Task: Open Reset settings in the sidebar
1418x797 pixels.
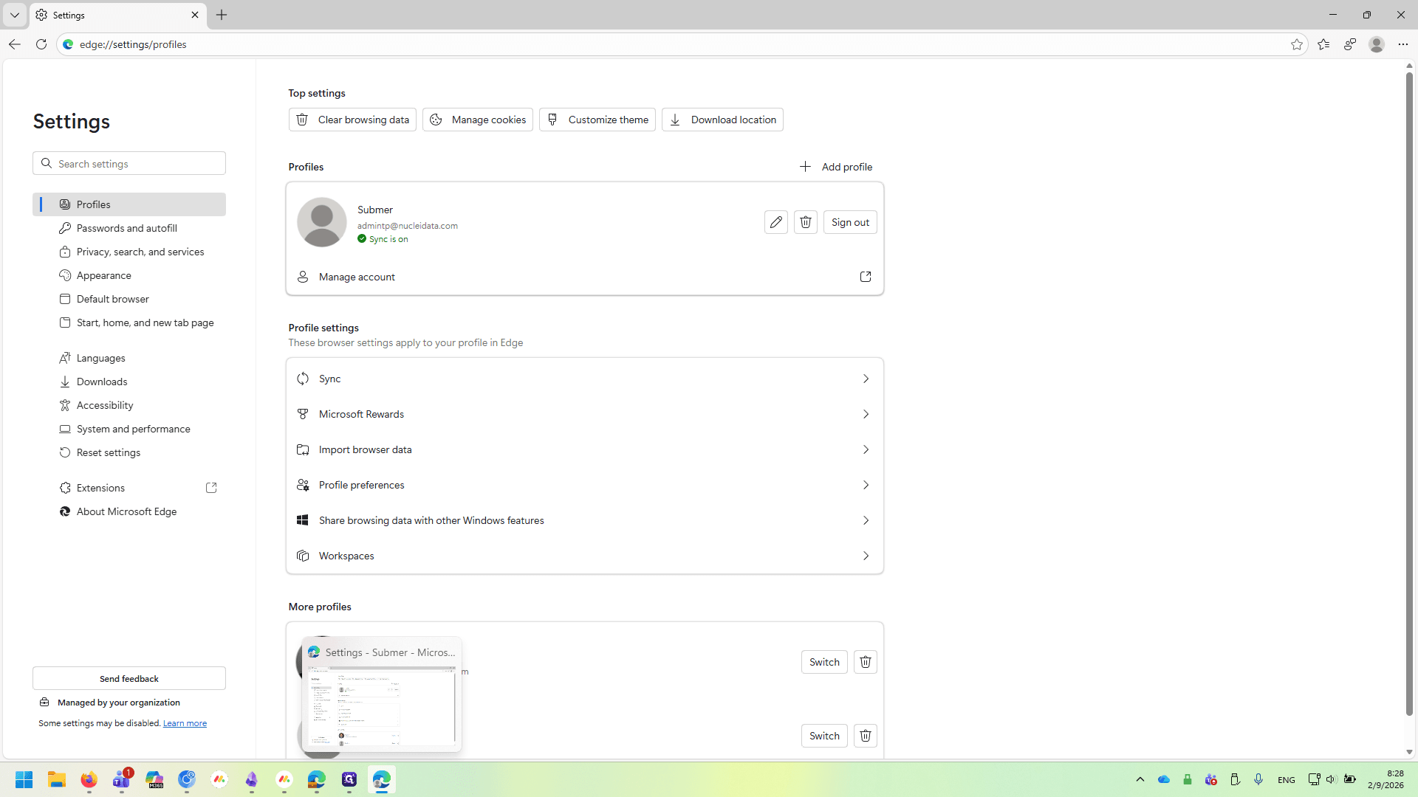Action: point(129,452)
